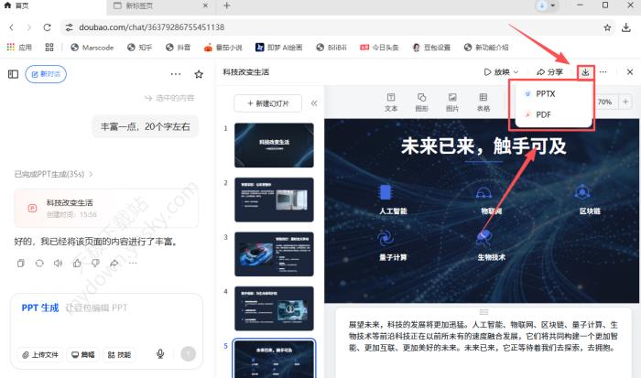Collapse the slide thumbnail panel

pos(314,103)
